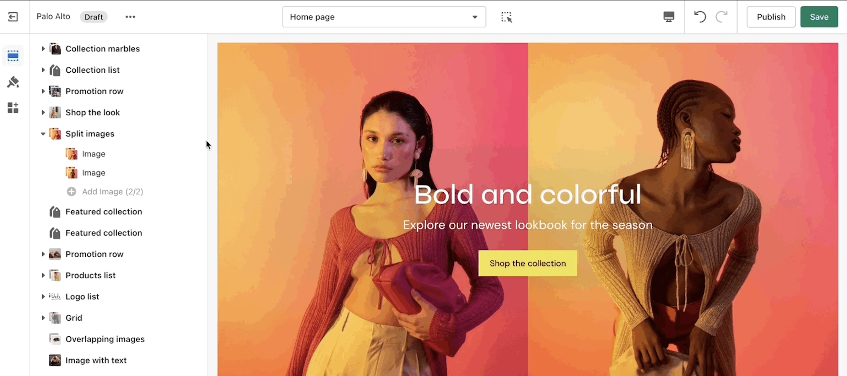
Task: Open the App embeds icon in sidebar
Action: point(13,107)
